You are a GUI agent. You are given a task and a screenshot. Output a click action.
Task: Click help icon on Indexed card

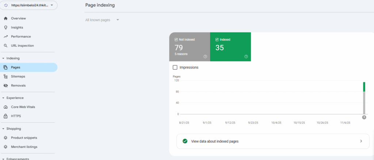click(x=246, y=57)
